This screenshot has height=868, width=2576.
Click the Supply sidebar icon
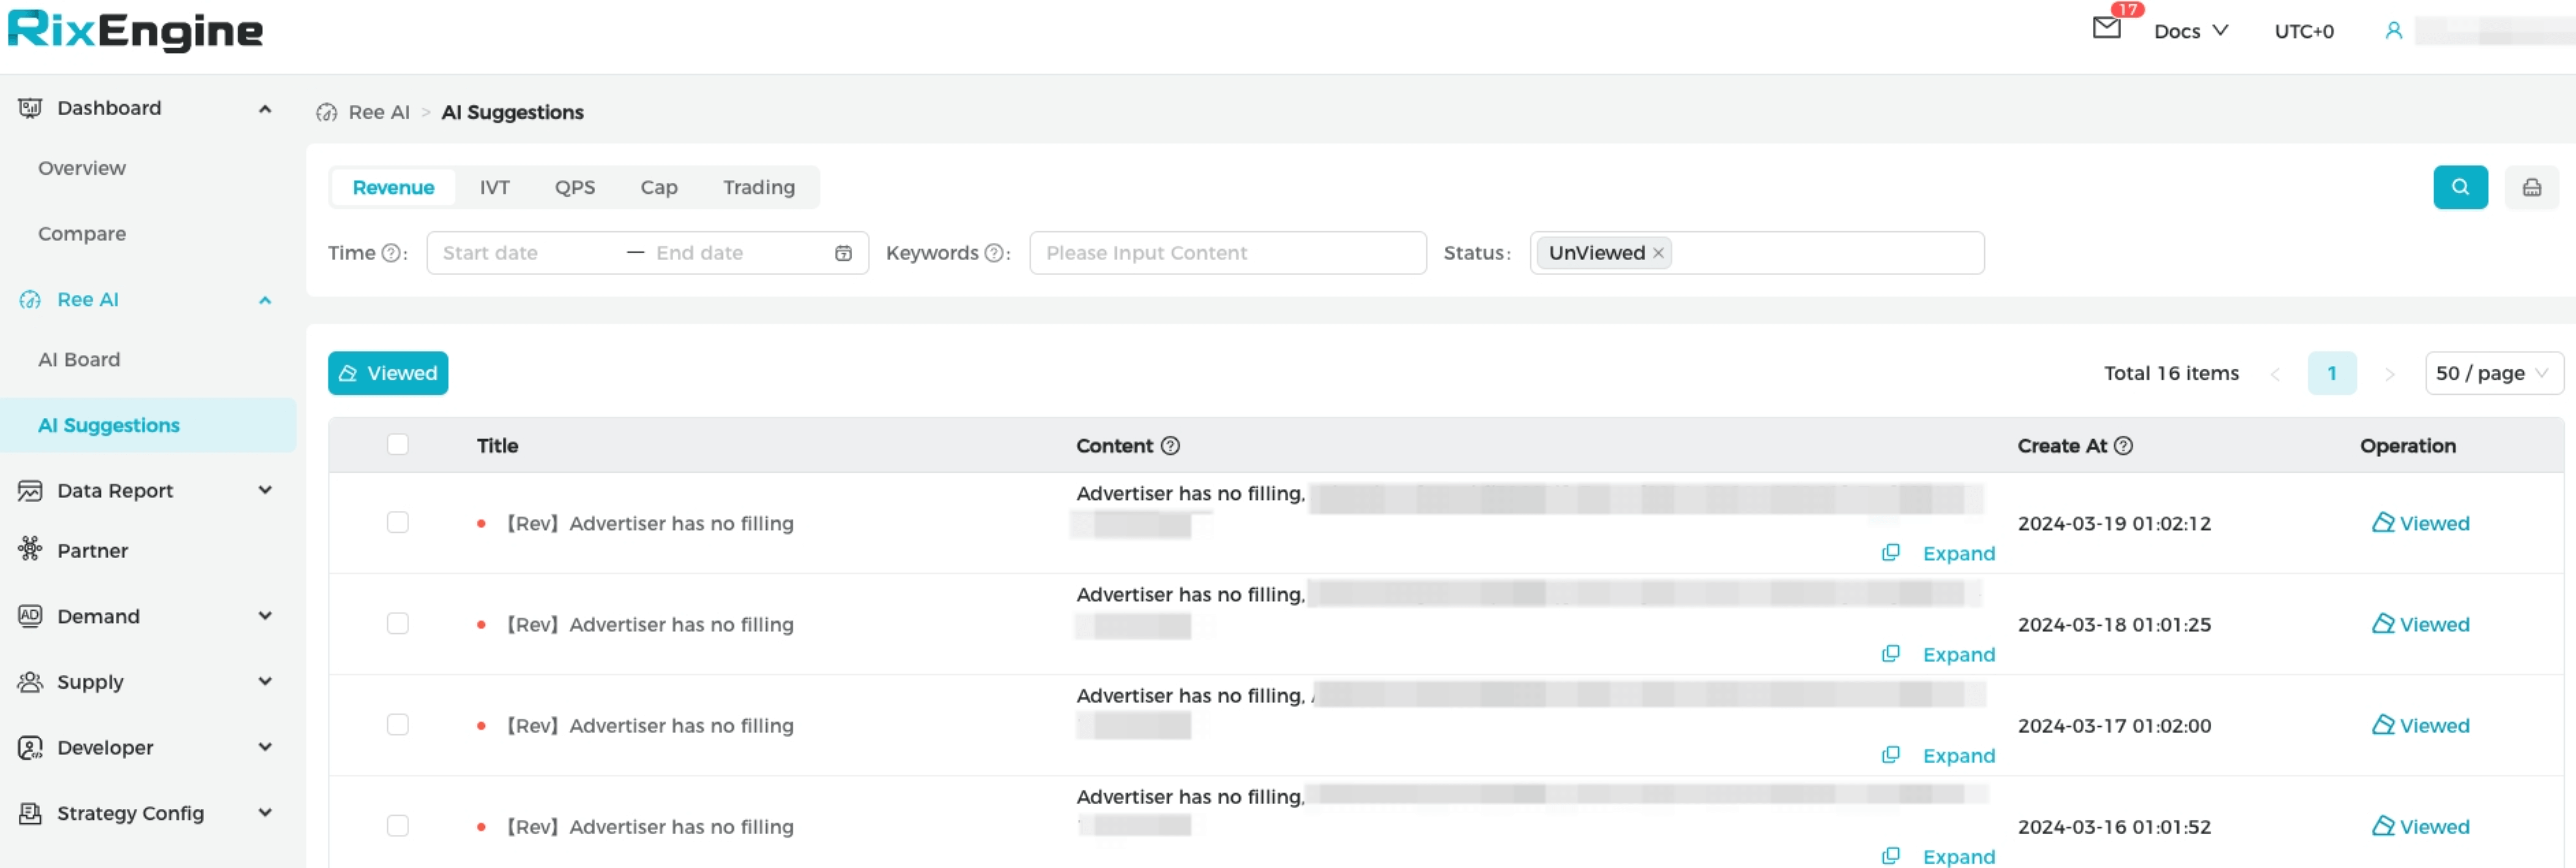(x=30, y=682)
